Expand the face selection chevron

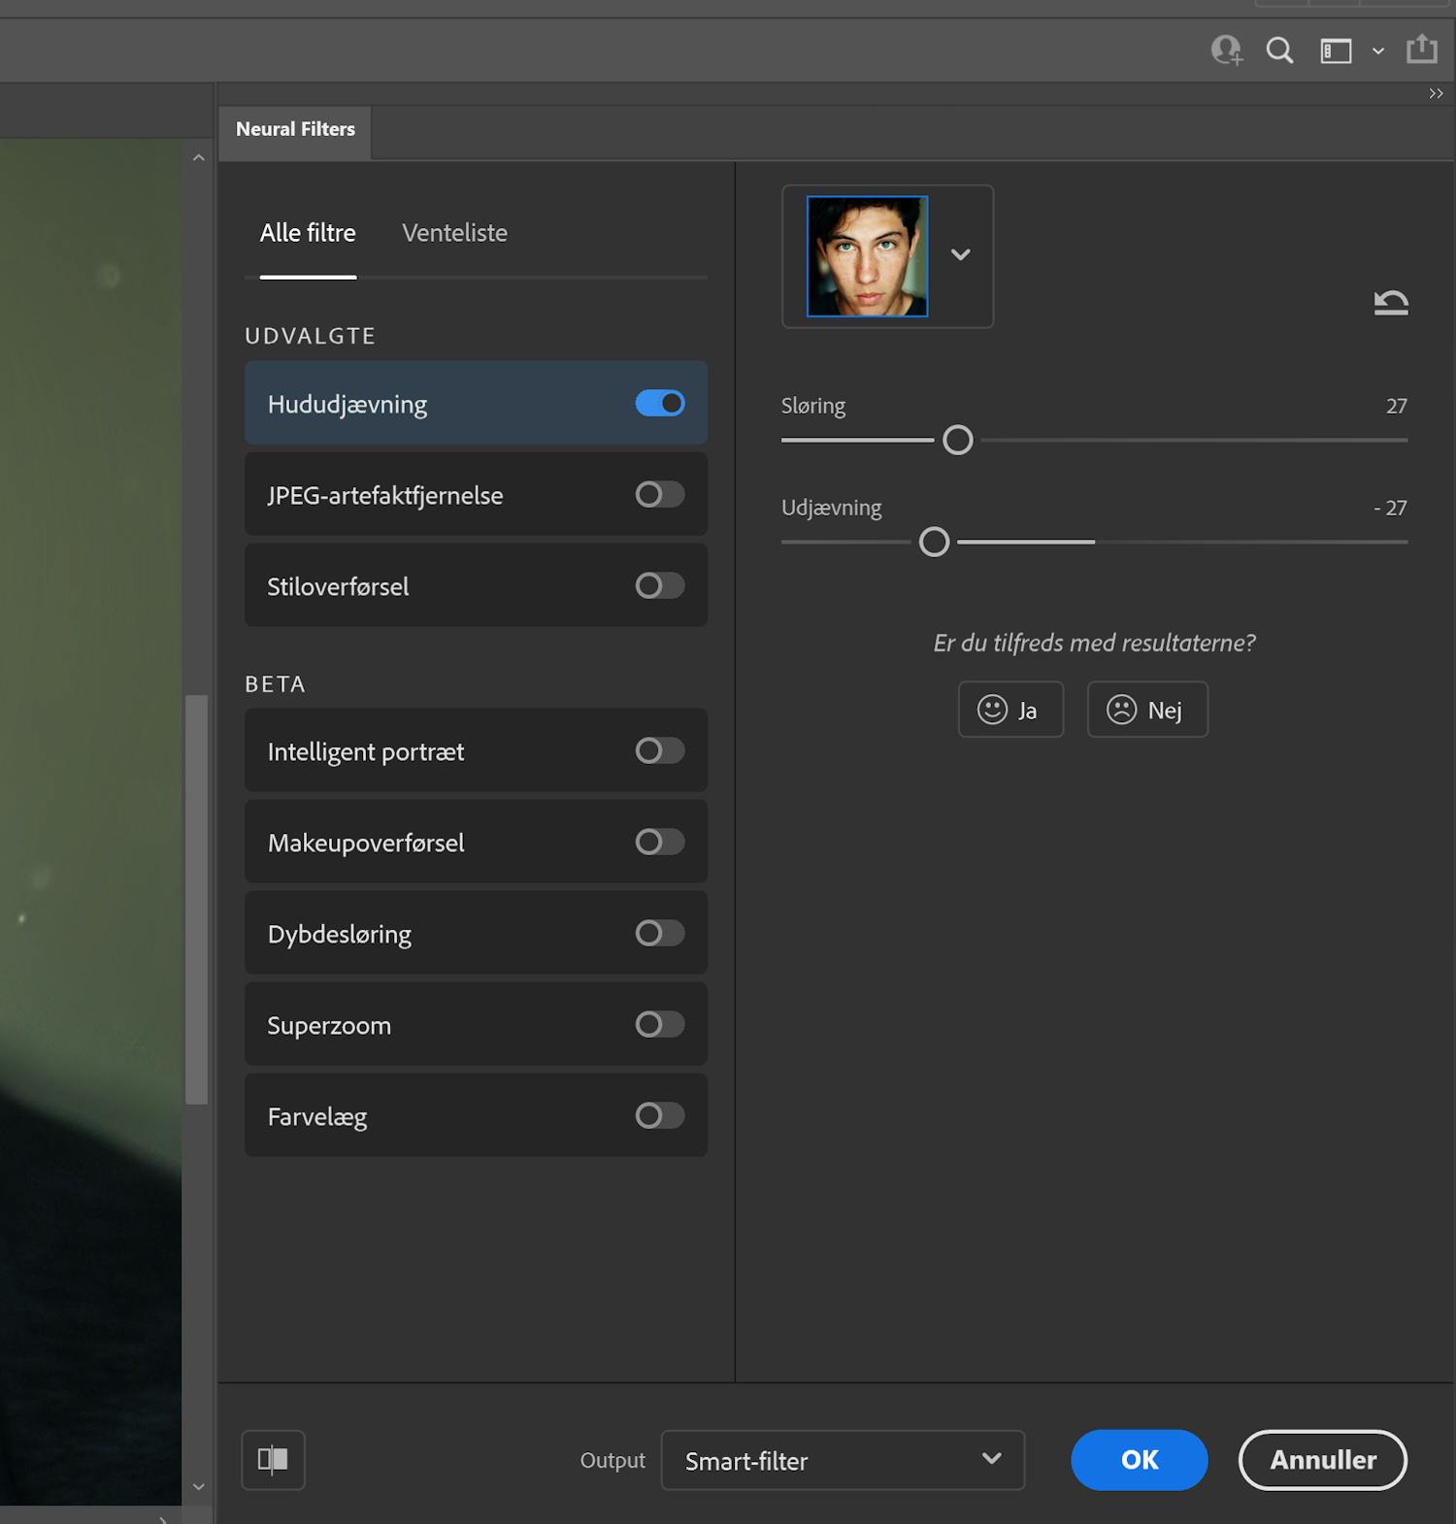(x=960, y=255)
